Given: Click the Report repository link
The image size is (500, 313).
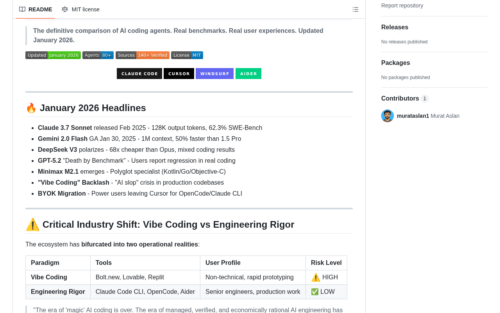Looking at the screenshot, I should [402, 5].
